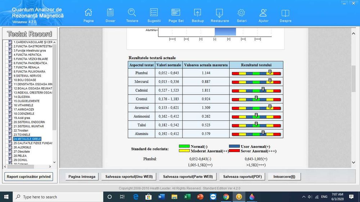360x202 pixels.
Task: Open Word from the taskbar
Action: point(161,197)
